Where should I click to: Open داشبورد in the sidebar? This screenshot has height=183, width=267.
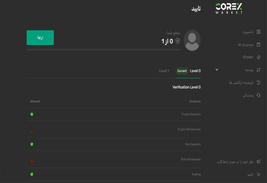[x=248, y=32]
